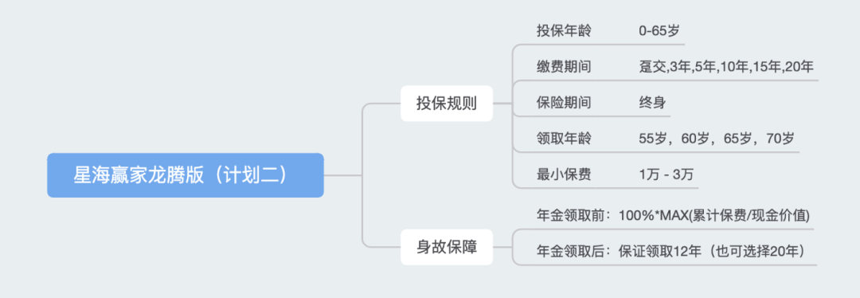The width and height of the screenshot is (860, 298).
Task: Click the 1万 - 3万 value text
Action: tap(666, 175)
